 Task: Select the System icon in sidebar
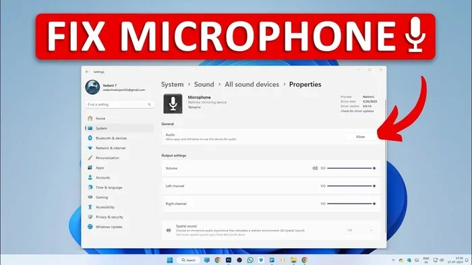(90, 128)
